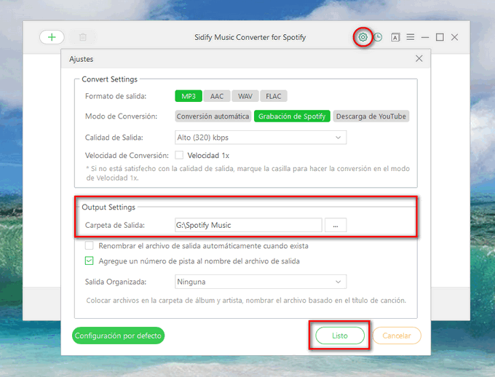Screen dimensions: 495x377
Task: Open settings via the gear icon
Action: pyautogui.click(x=363, y=37)
